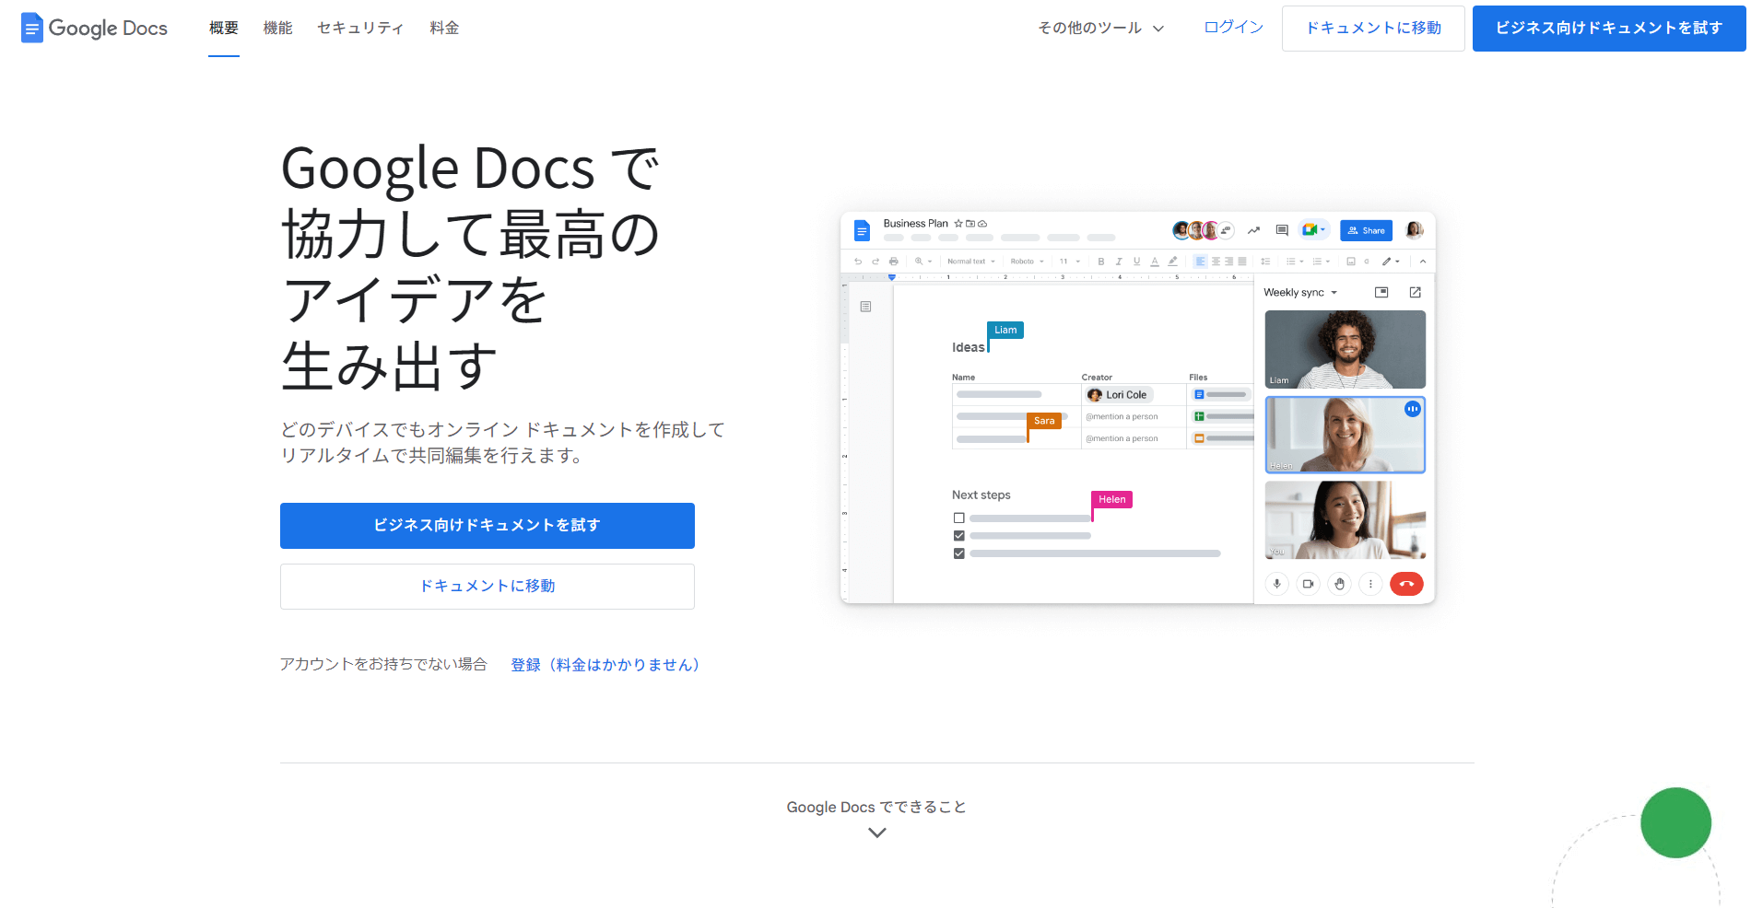Check the unchecked box under Next steps
This screenshot has width=1751, height=908.
(959, 518)
